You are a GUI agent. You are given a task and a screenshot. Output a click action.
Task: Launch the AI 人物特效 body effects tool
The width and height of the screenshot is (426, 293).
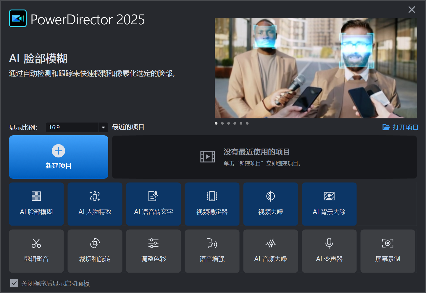[x=95, y=204]
